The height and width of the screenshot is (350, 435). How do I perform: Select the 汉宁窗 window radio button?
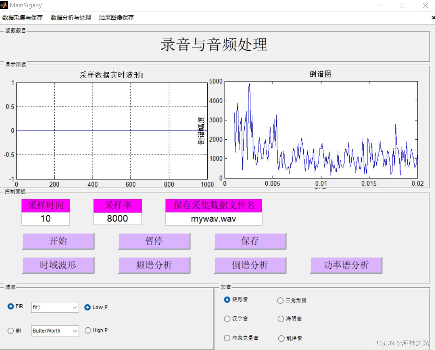(x=227, y=319)
